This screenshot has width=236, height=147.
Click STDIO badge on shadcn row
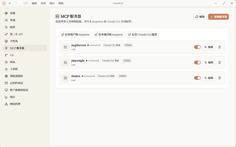tap(122, 76)
